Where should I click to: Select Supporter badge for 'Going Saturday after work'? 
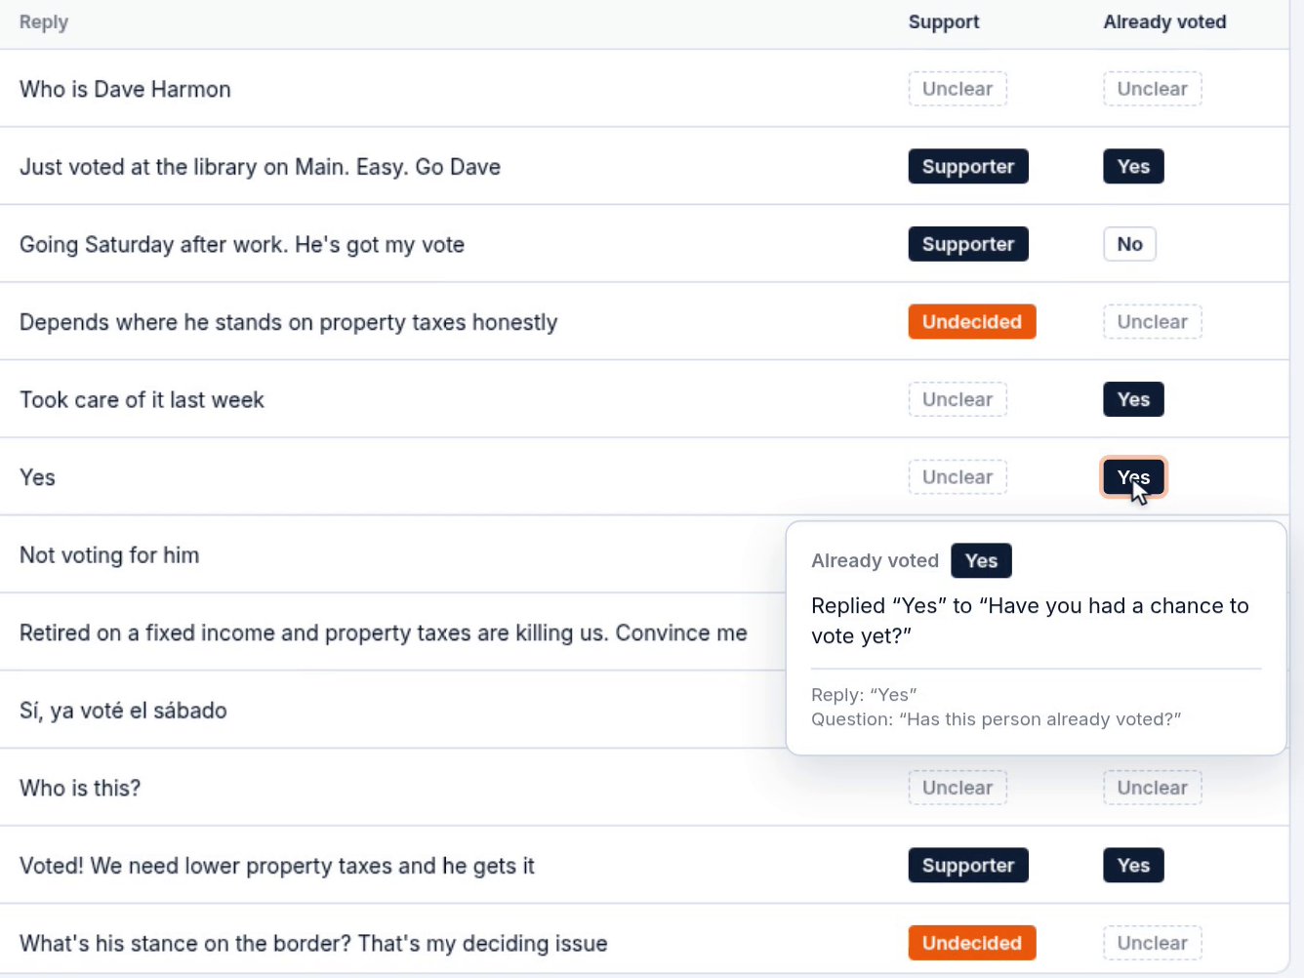pos(968,244)
